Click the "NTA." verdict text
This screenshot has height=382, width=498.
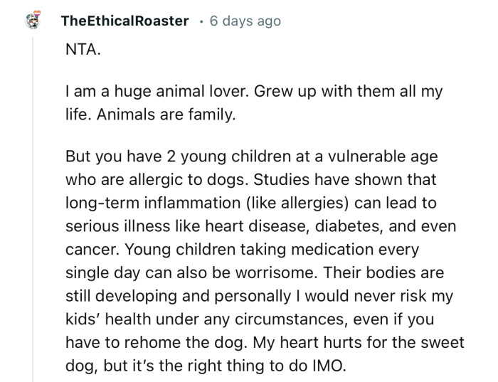[81, 52]
